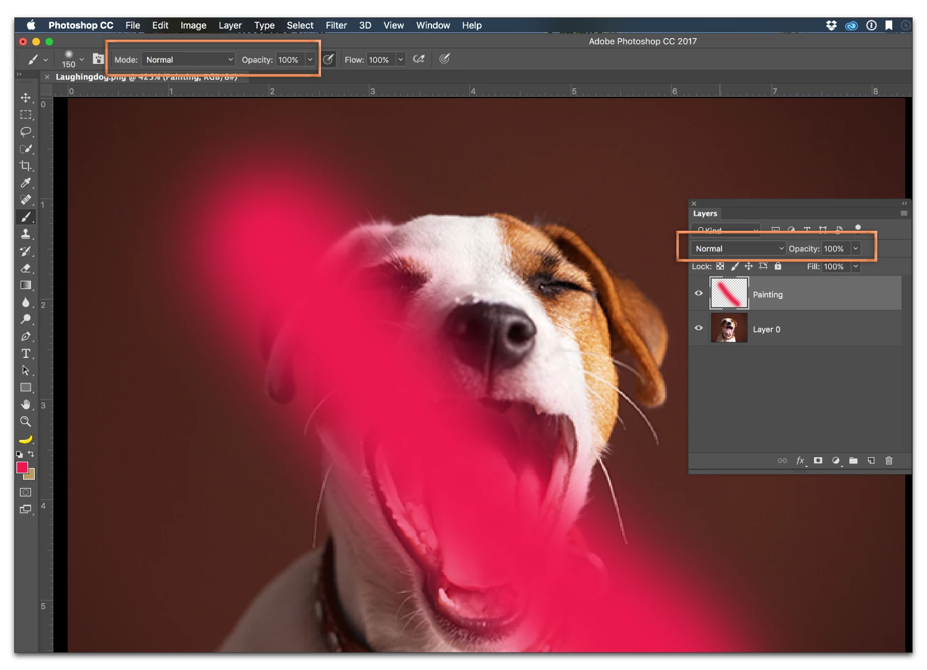This screenshot has width=927, height=670.
Task: Open the layer blend mode dropdown
Action: coord(738,248)
